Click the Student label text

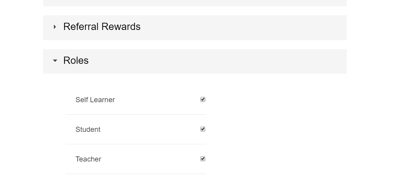click(88, 129)
